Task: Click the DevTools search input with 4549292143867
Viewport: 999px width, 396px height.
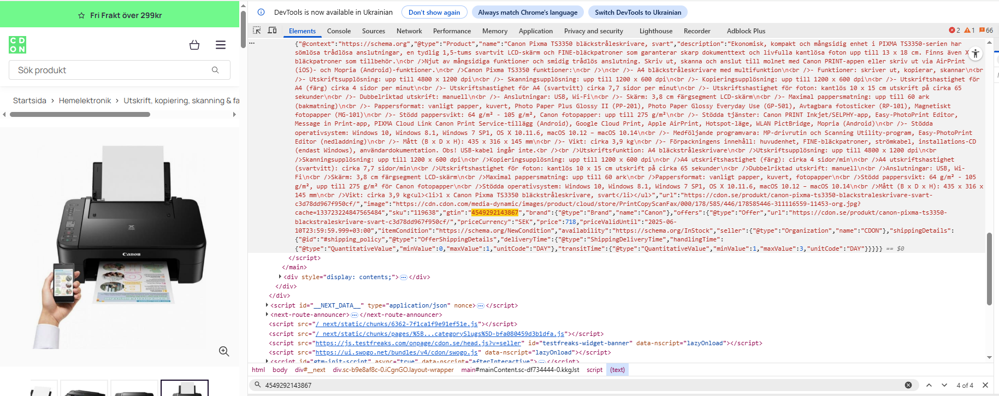Action: click(x=583, y=385)
